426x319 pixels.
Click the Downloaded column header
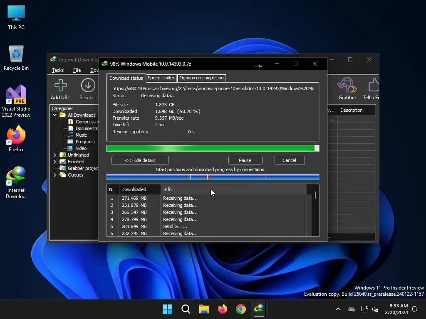click(140, 189)
